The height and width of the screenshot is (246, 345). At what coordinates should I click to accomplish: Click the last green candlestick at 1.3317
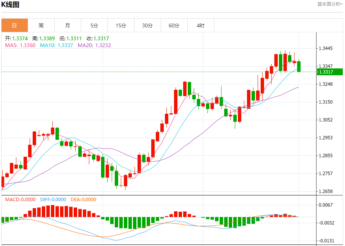(x=299, y=66)
